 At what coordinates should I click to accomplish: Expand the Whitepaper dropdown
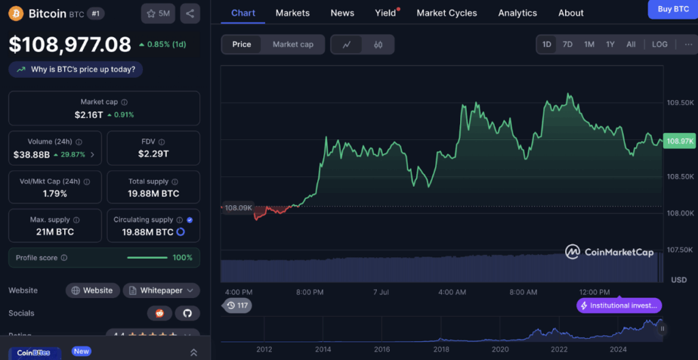162,290
